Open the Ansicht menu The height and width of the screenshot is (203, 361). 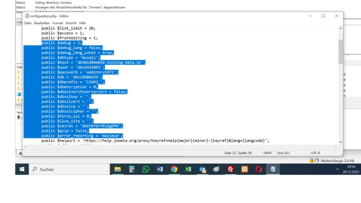click(x=71, y=23)
